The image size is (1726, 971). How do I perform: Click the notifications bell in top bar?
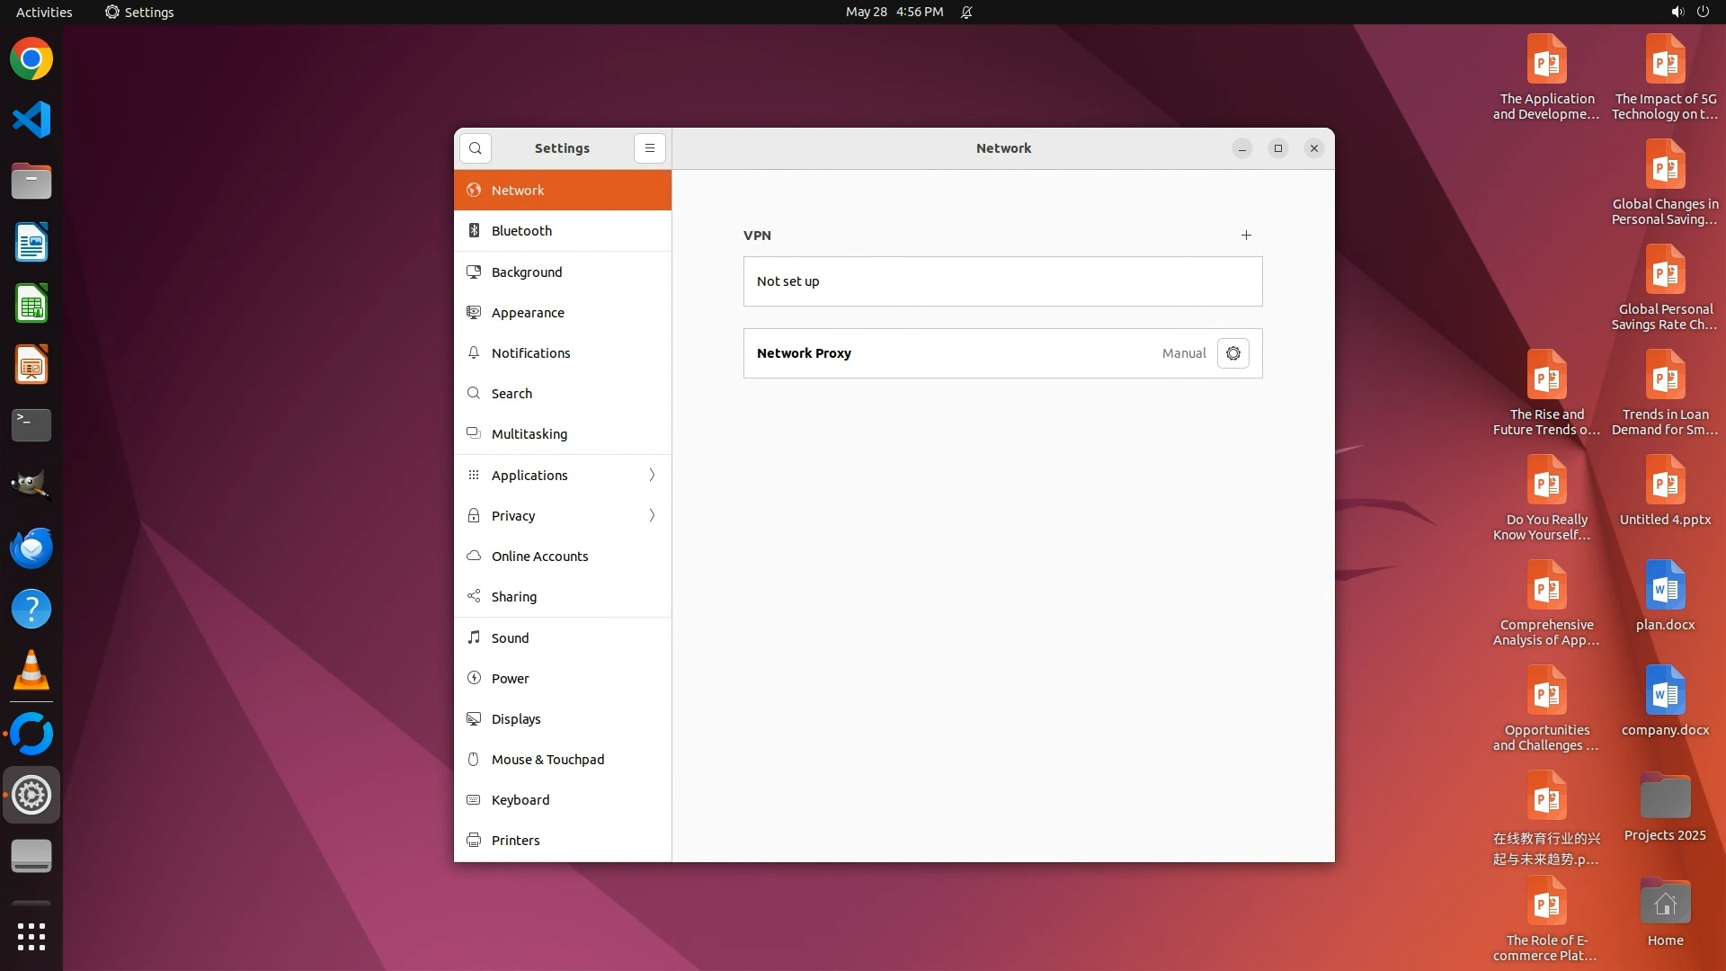click(966, 12)
